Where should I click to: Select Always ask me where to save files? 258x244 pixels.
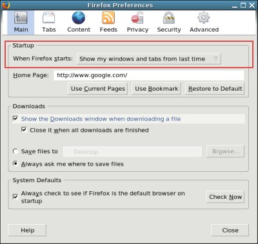pos(15,164)
